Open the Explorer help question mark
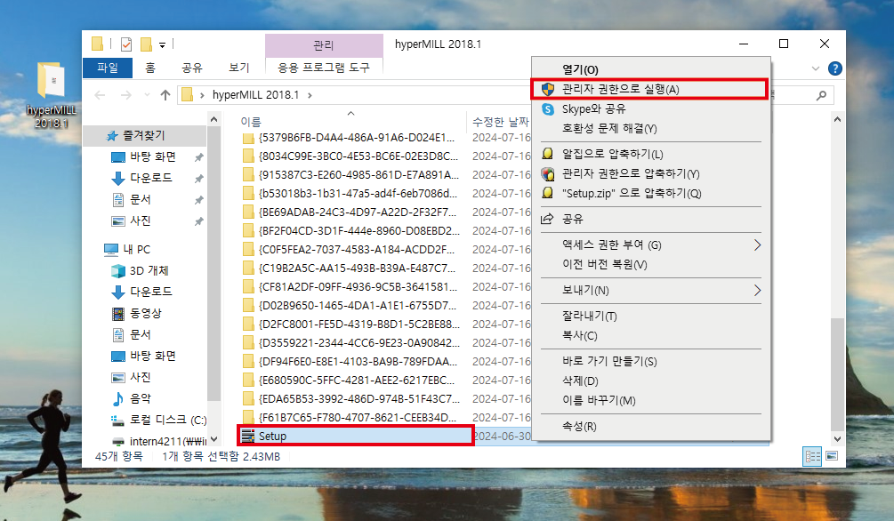This screenshot has width=894, height=521. pyautogui.click(x=834, y=68)
